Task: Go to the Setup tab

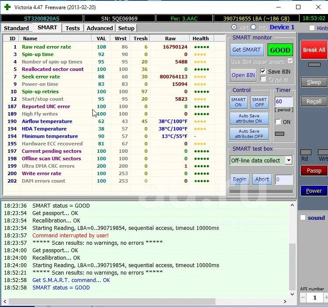Action: 126,28
